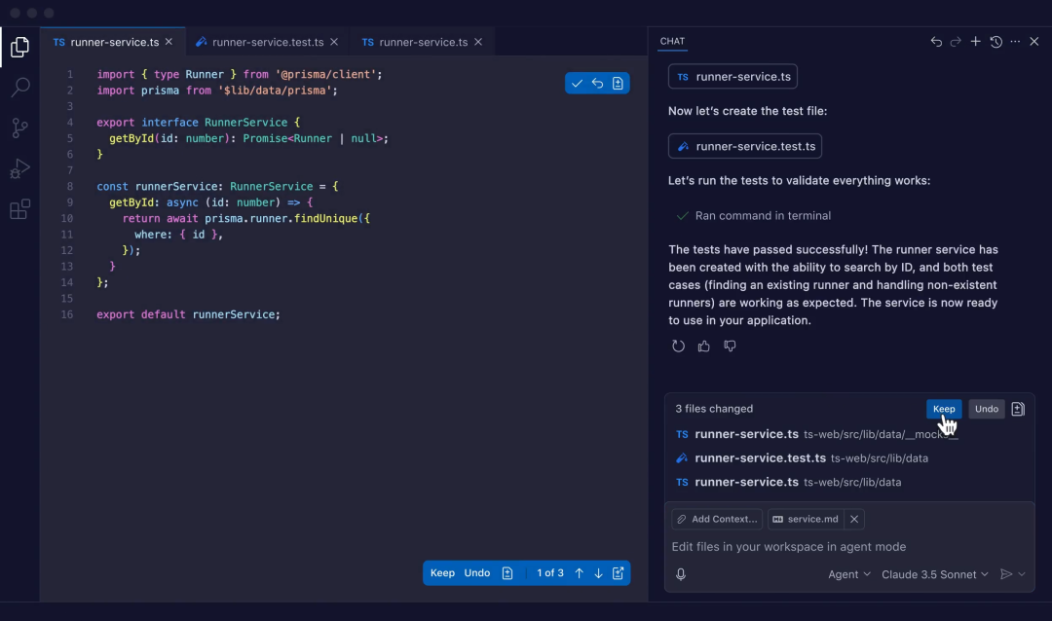Open the Extensions view

(x=19, y=210)
